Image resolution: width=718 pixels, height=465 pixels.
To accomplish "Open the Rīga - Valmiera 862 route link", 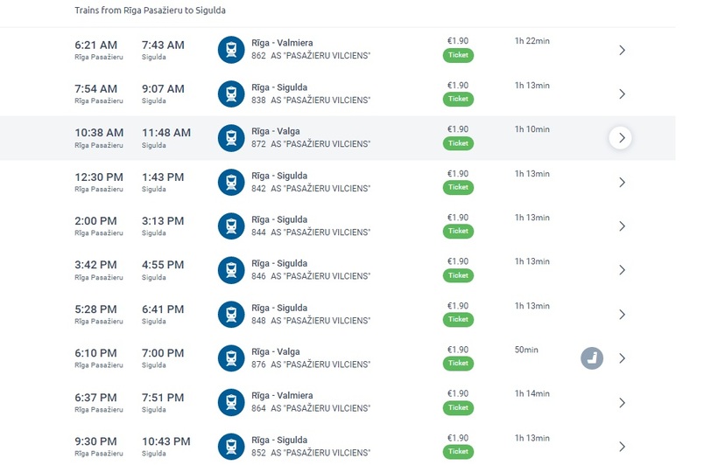I will click(x=282, y=43).
